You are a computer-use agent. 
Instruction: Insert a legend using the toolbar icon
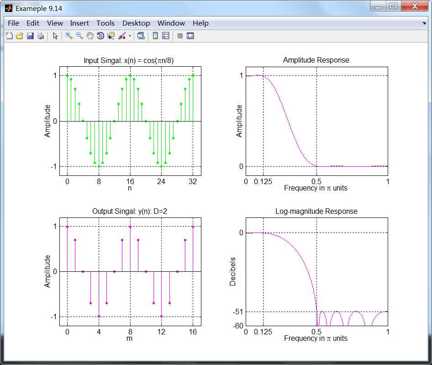tap(166, 36)
